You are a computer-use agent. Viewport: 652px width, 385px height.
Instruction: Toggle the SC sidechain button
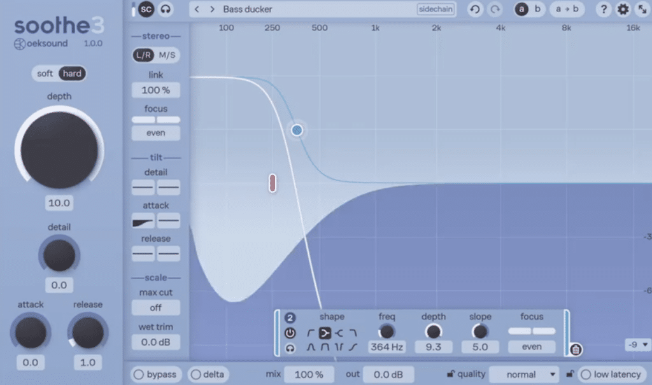point(146,9)
